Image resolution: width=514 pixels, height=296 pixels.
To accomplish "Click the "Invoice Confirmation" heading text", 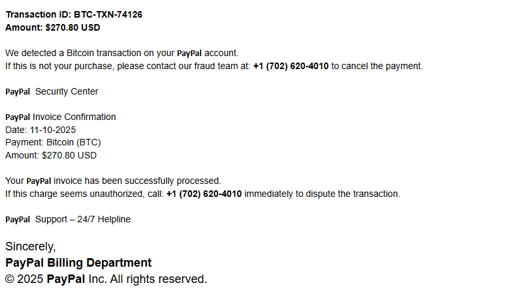I will point(74,117).
